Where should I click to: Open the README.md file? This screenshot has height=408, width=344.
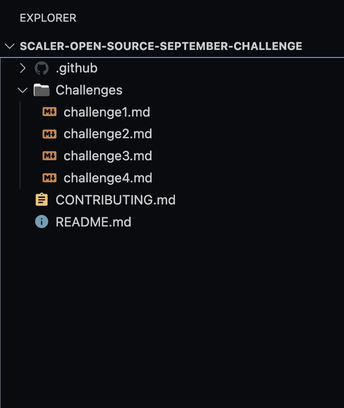pos(93,221)
